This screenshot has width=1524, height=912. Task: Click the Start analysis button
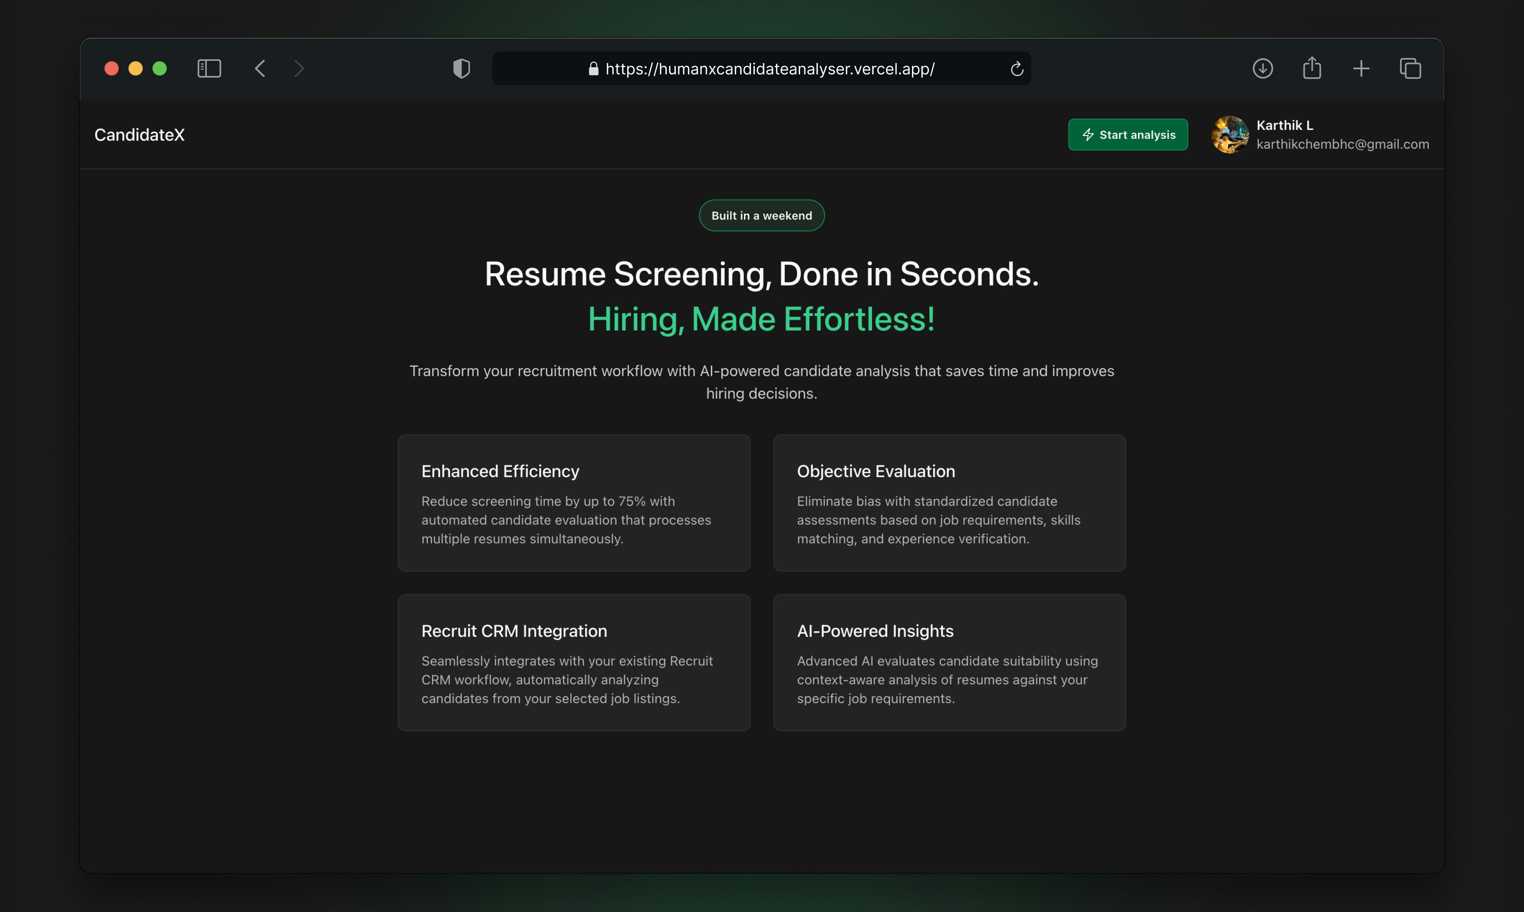(1128, 134)
